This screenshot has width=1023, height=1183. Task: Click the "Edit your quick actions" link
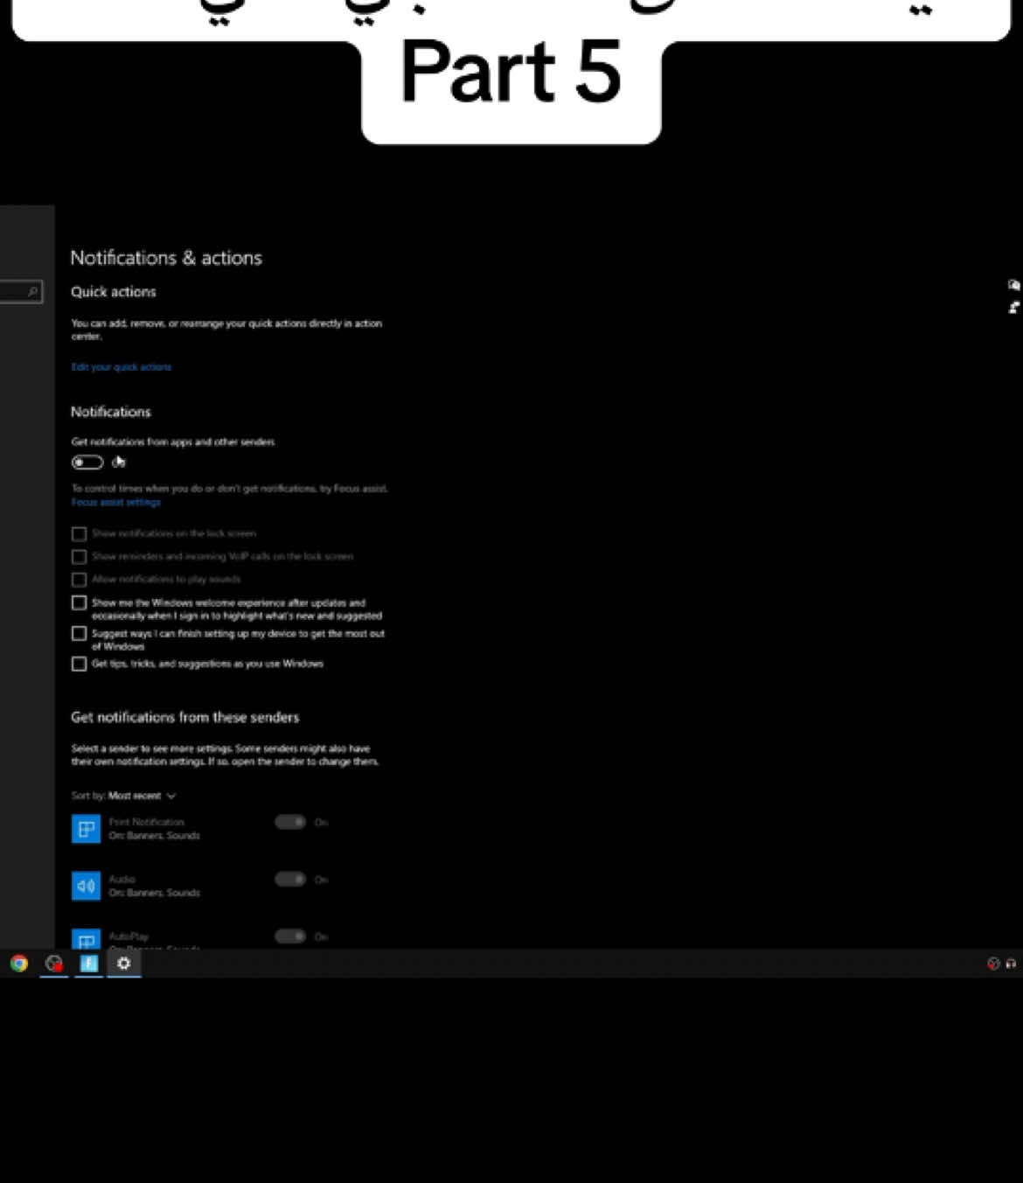(x=122, y=366)
